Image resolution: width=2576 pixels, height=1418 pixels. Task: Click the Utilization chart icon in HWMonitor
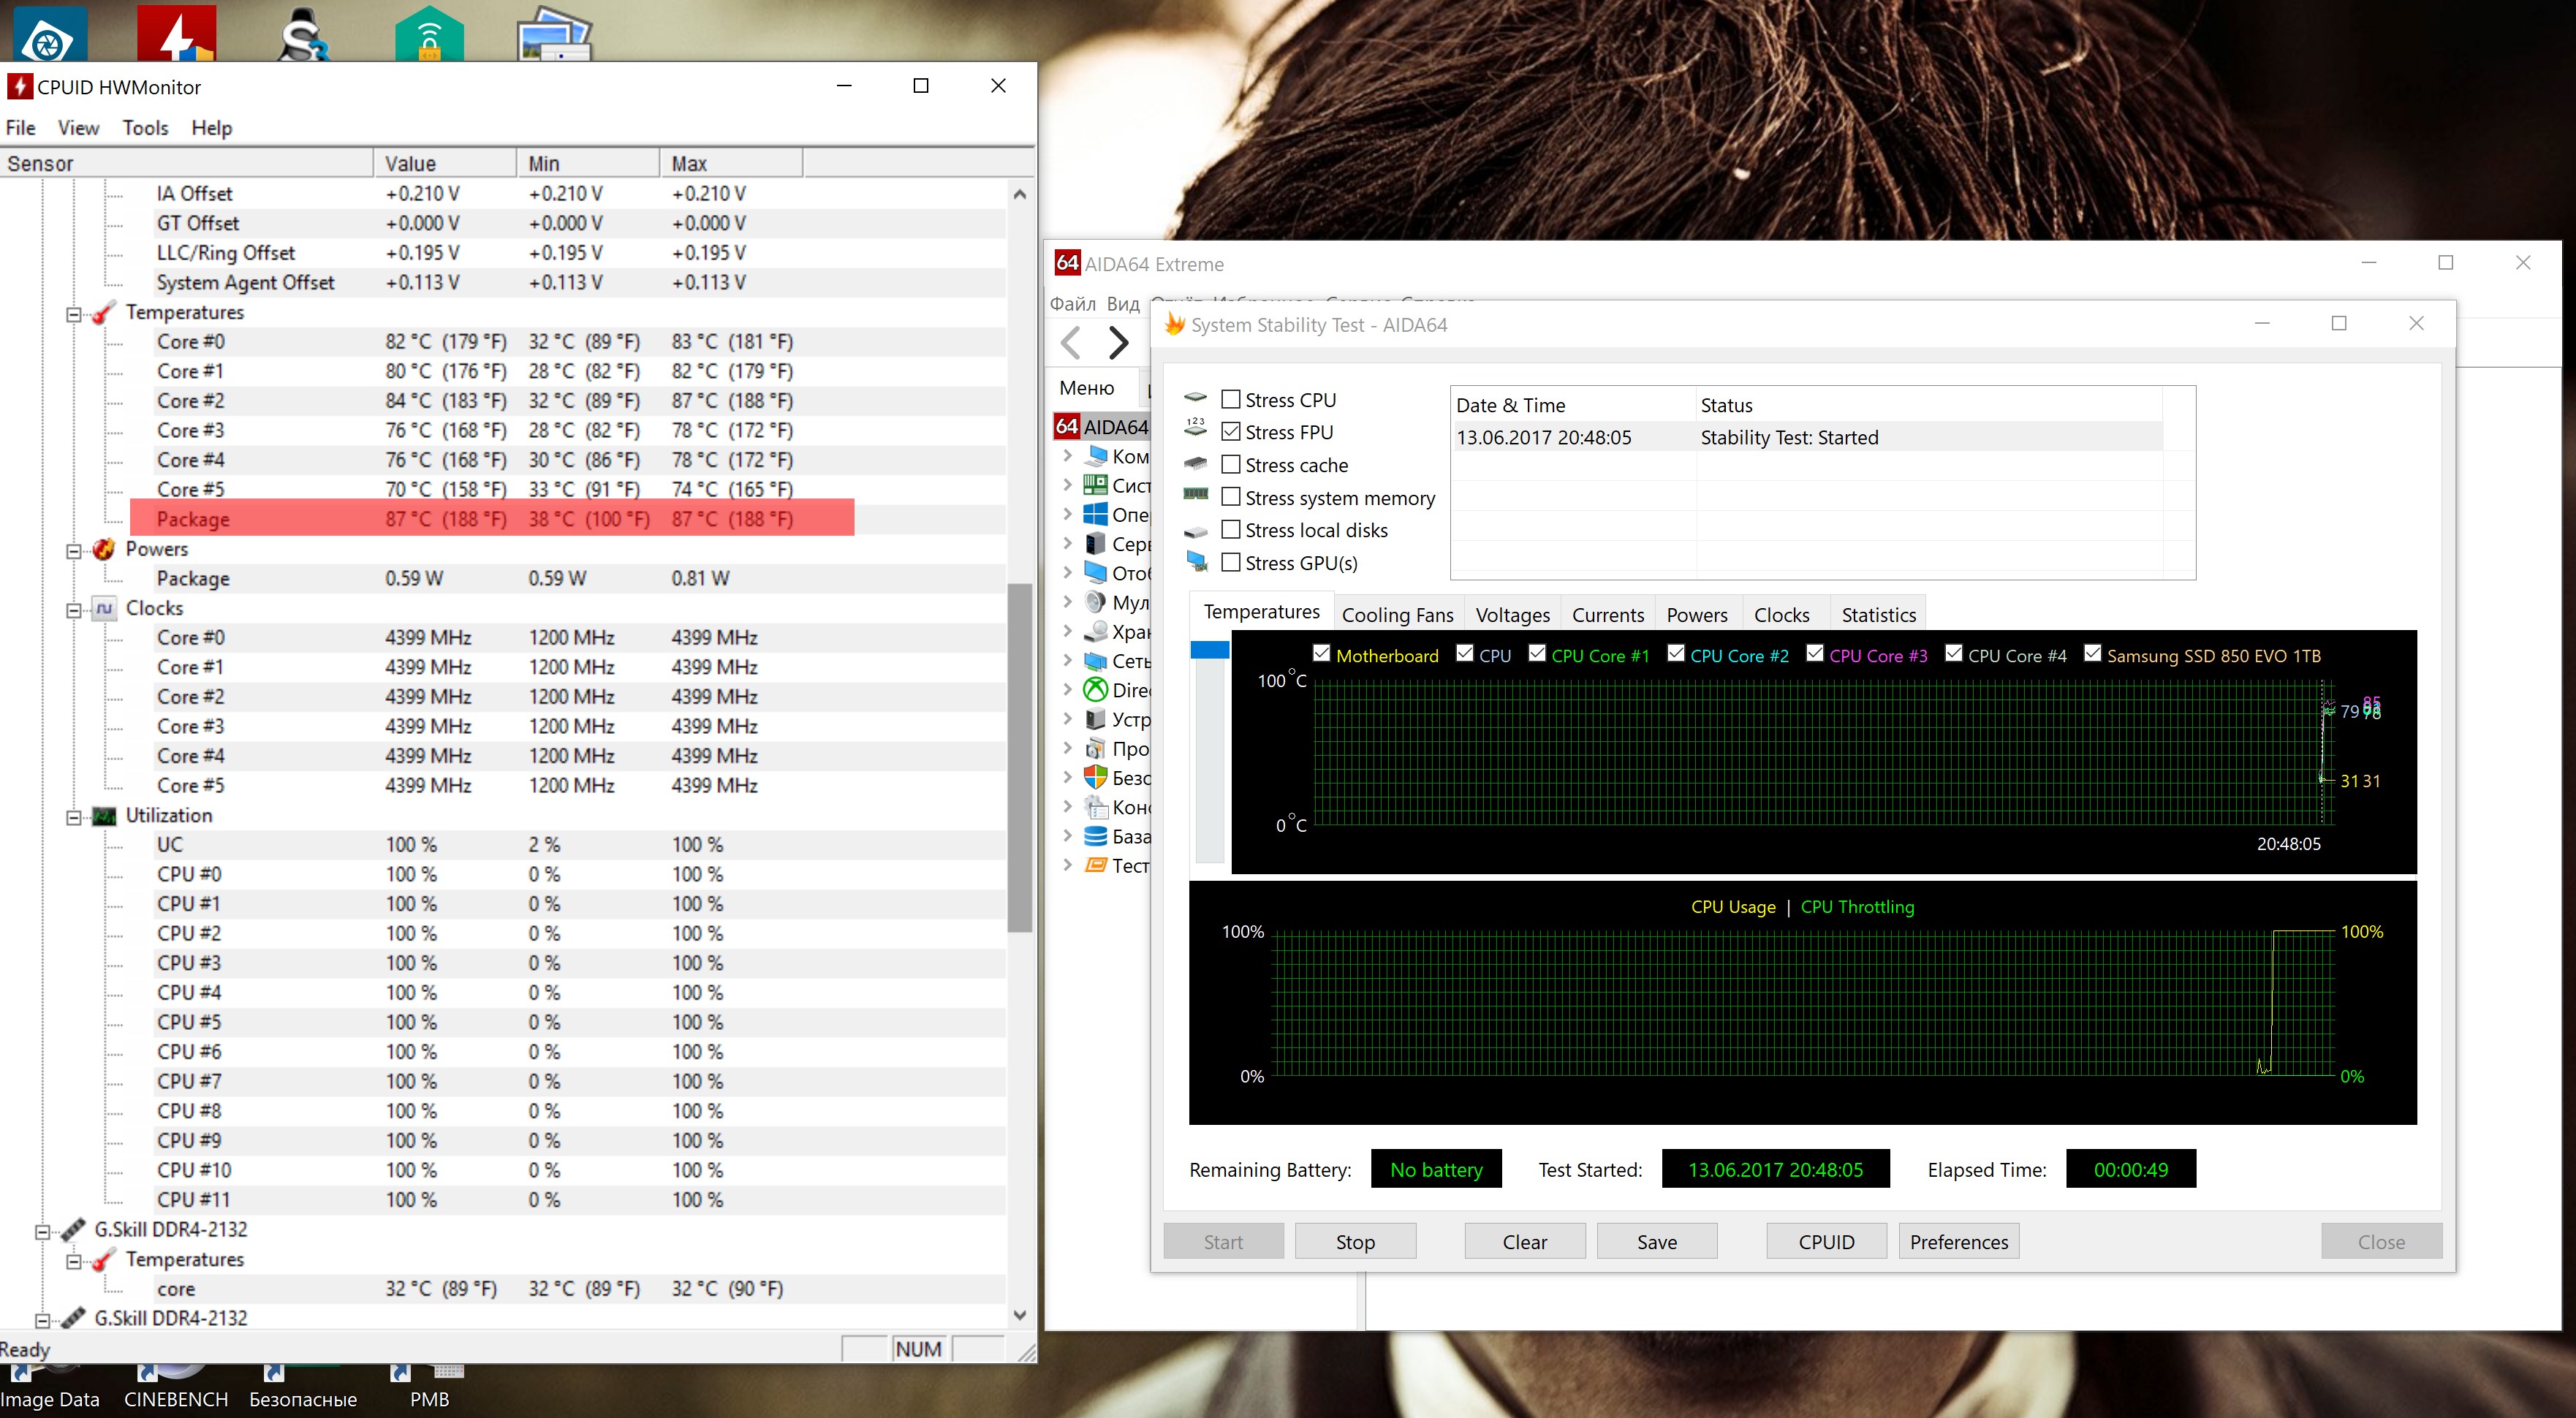tap(104, 816)
